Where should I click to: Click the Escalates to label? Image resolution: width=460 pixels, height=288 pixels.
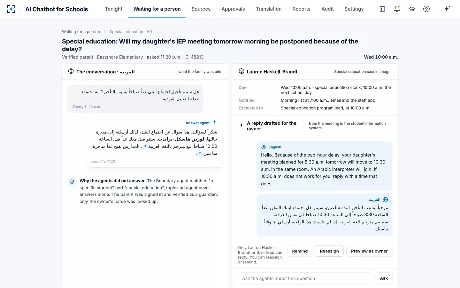click(x=251, y=108)
